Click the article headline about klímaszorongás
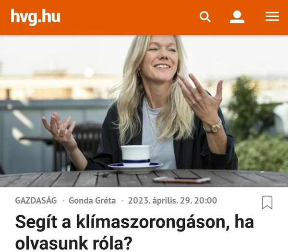Screen dimensions: 288x252 [134, 233]
